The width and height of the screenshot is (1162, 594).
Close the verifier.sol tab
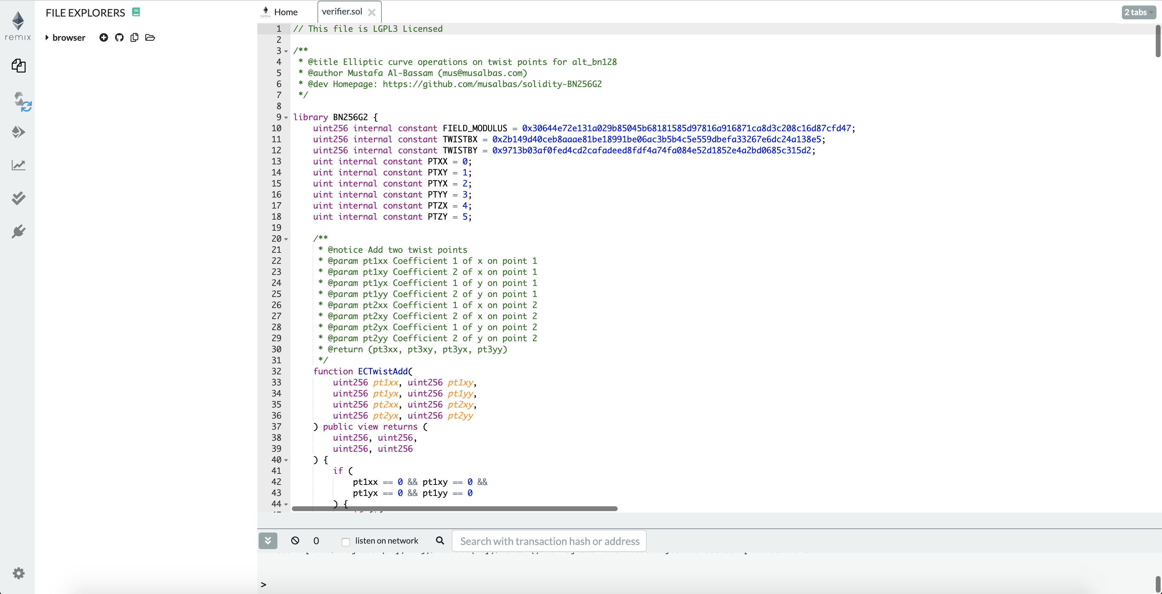click(372, 13)
